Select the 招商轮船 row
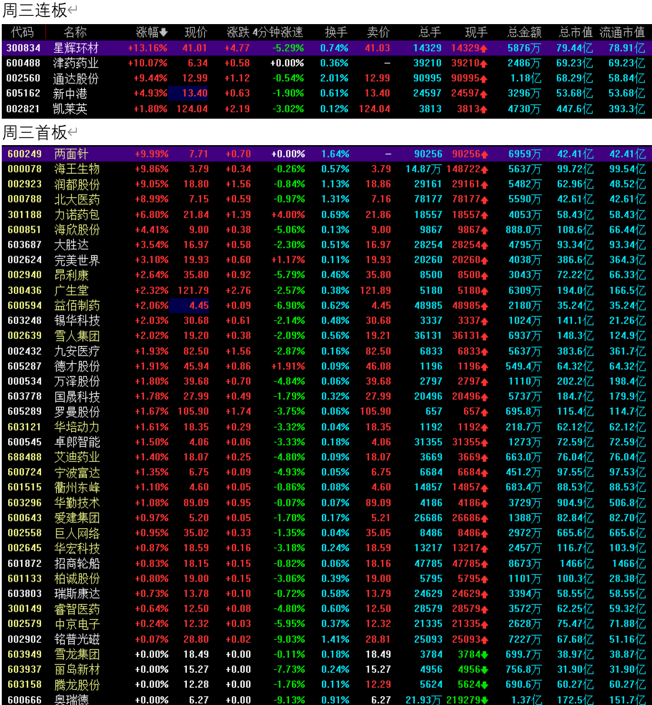Screen dimensions: 652x705 pos(77,563)
